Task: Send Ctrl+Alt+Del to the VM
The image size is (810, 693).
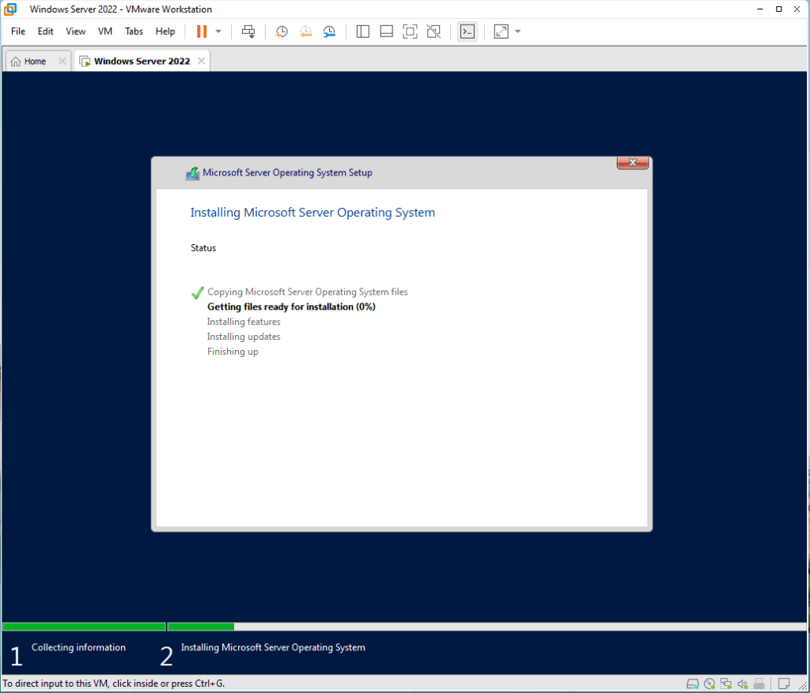Action: pyautogui.click(x=248, y=32)
